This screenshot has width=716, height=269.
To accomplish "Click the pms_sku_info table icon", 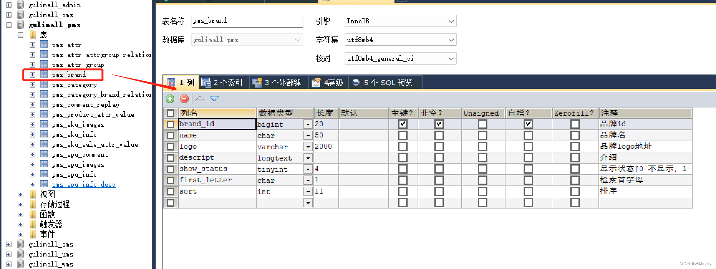I will click(44, 134).
